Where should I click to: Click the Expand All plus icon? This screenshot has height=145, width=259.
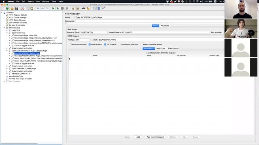tap(38, 8)
